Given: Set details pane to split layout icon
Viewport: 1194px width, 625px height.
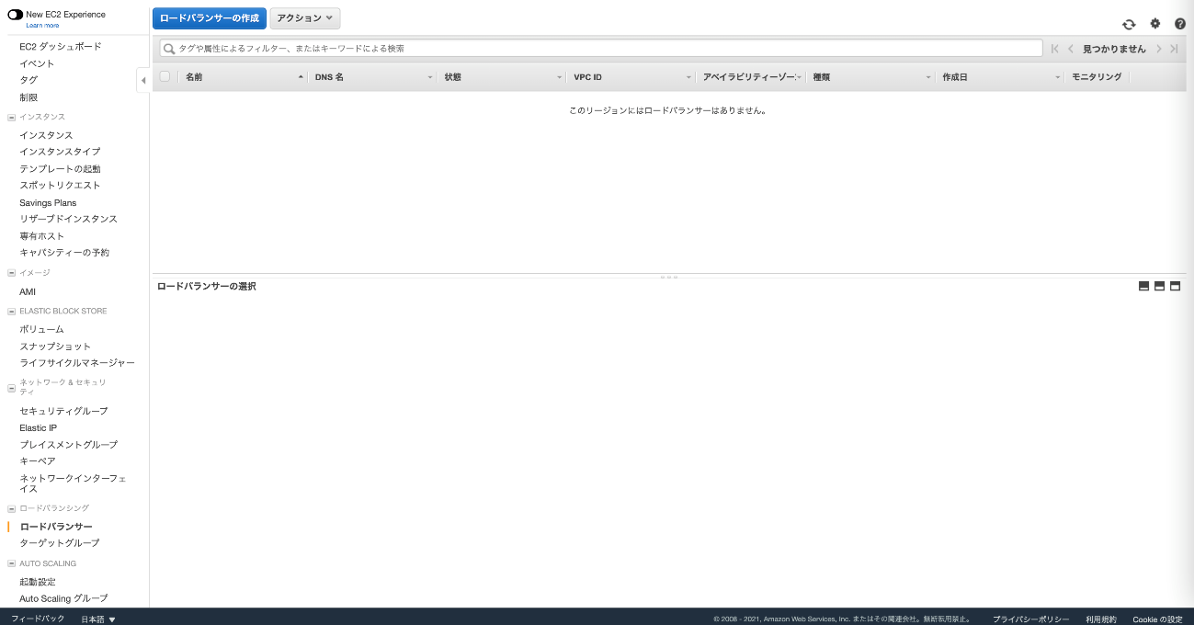Looking at the screenshot, I should (1159, 286).
